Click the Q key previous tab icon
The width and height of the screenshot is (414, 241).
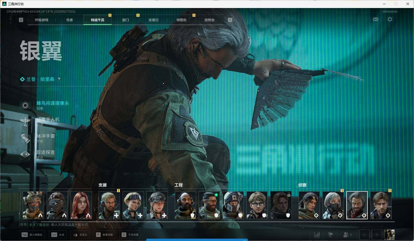pyautogui.click(x=21, y=20)
